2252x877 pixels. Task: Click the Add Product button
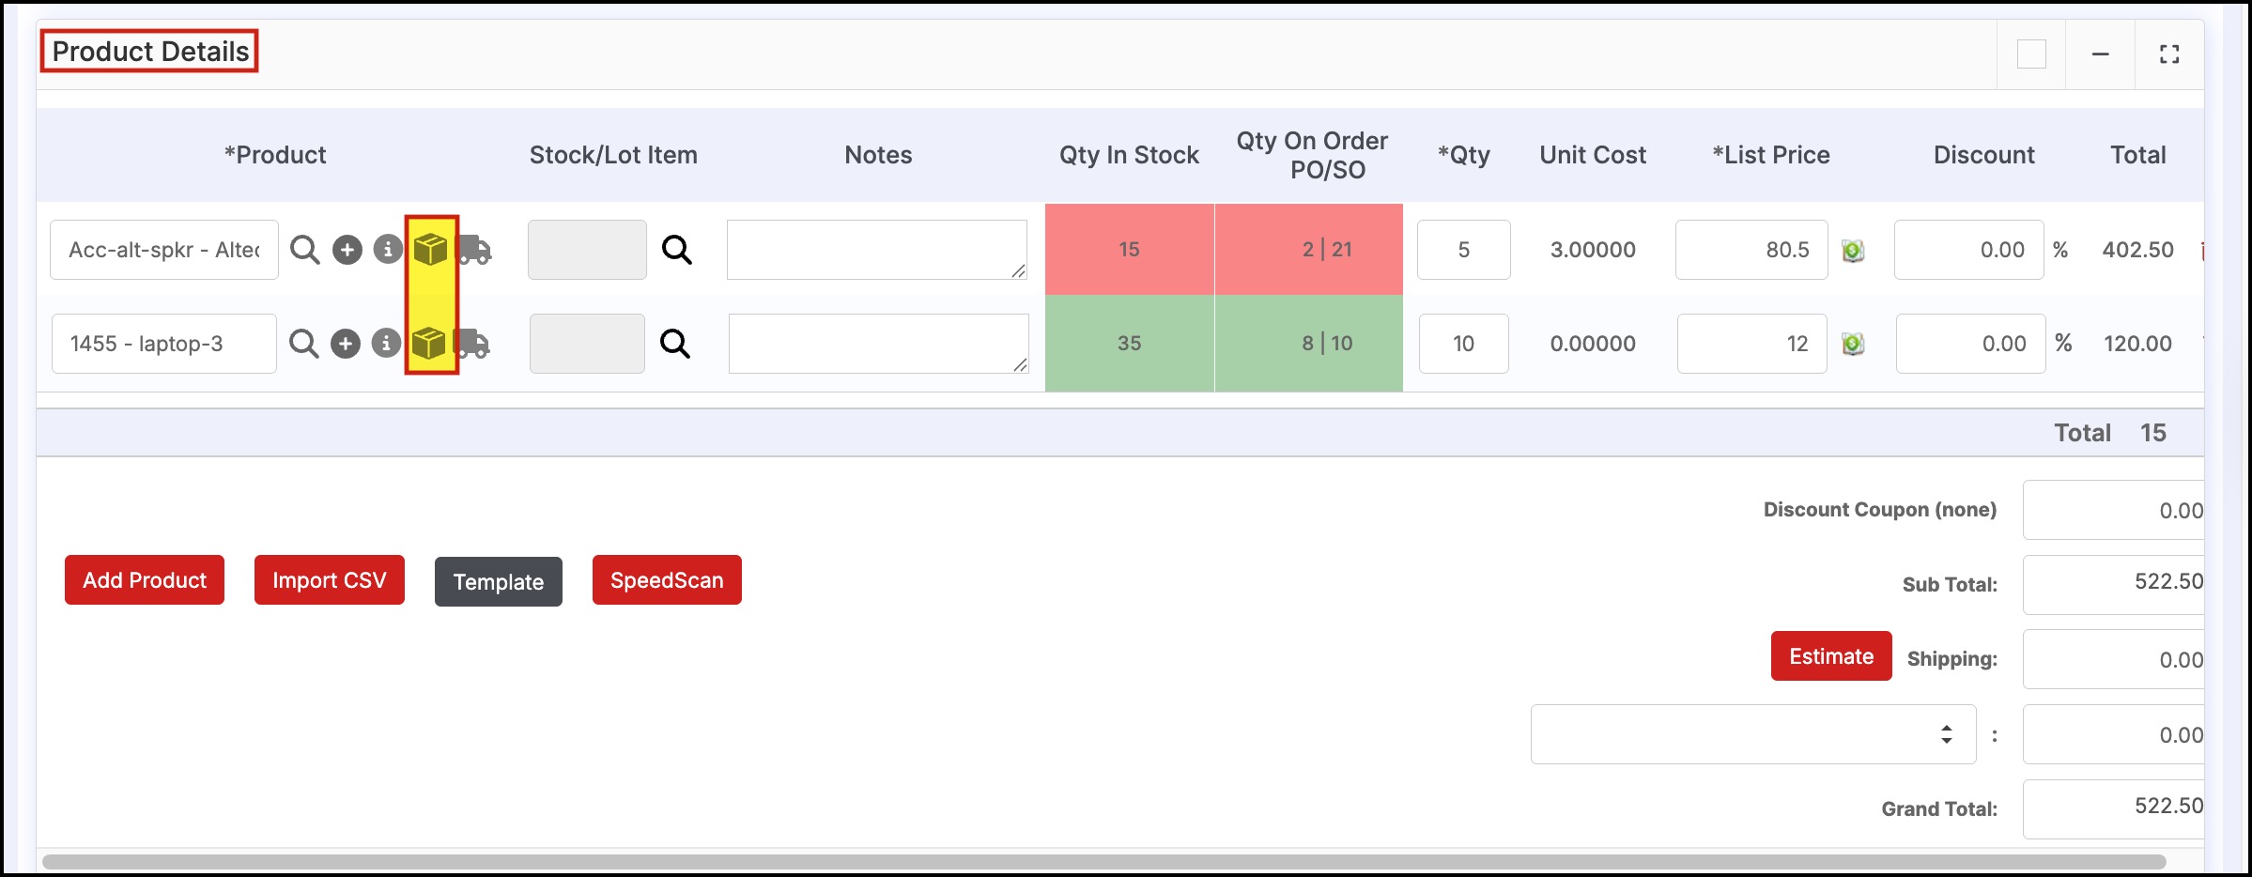click(145, 580)
